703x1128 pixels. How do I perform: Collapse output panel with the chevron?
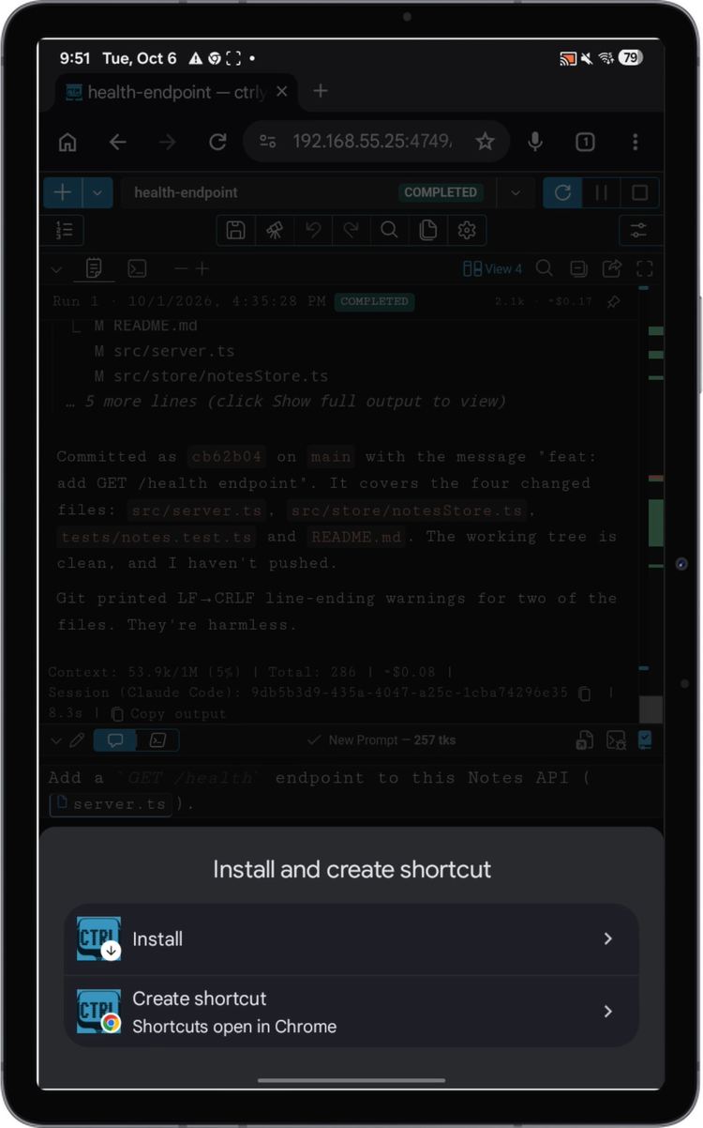pyautogui.click(x=56, y=269)
